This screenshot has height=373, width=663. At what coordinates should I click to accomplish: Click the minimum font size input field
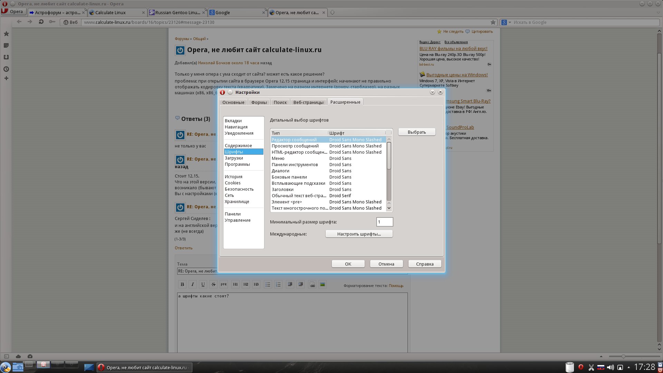coord(384,222)
